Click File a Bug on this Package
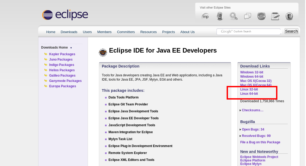 coord(260,142)
